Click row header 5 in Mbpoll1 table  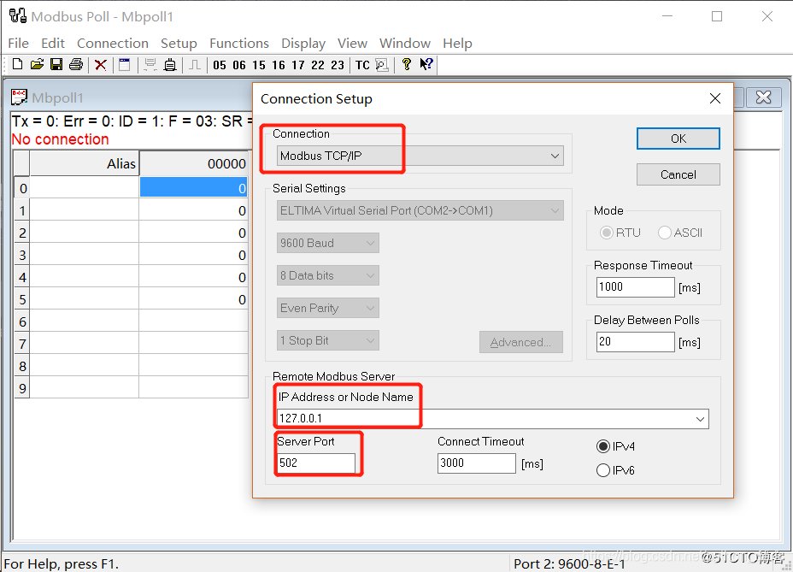(x=21, y=299)
